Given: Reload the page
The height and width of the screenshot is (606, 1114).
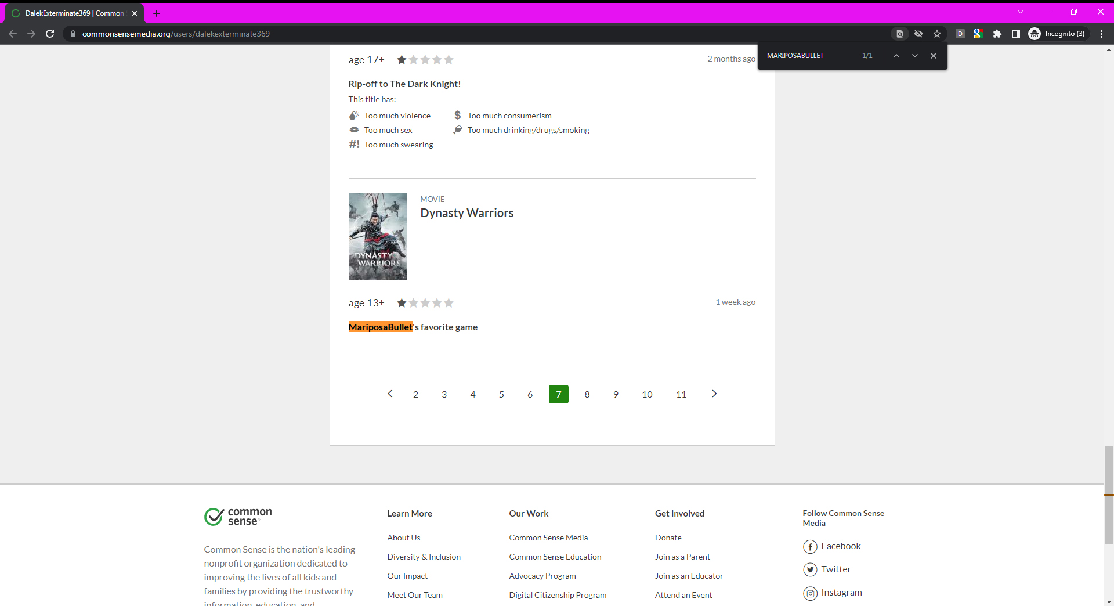Looking at the screenshot, I should 50,34.
